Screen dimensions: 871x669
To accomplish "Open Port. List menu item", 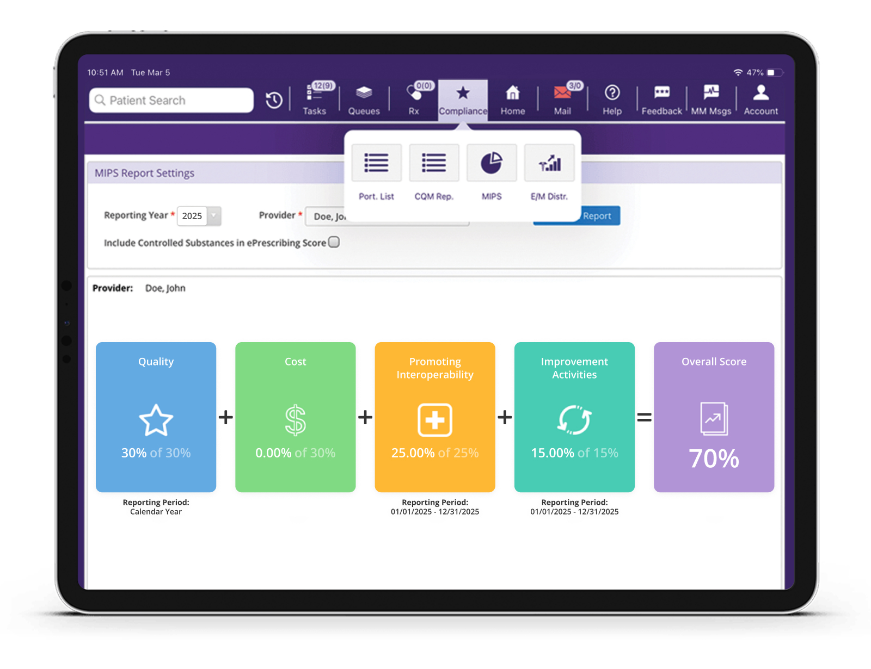I will (x=376, y=173).
